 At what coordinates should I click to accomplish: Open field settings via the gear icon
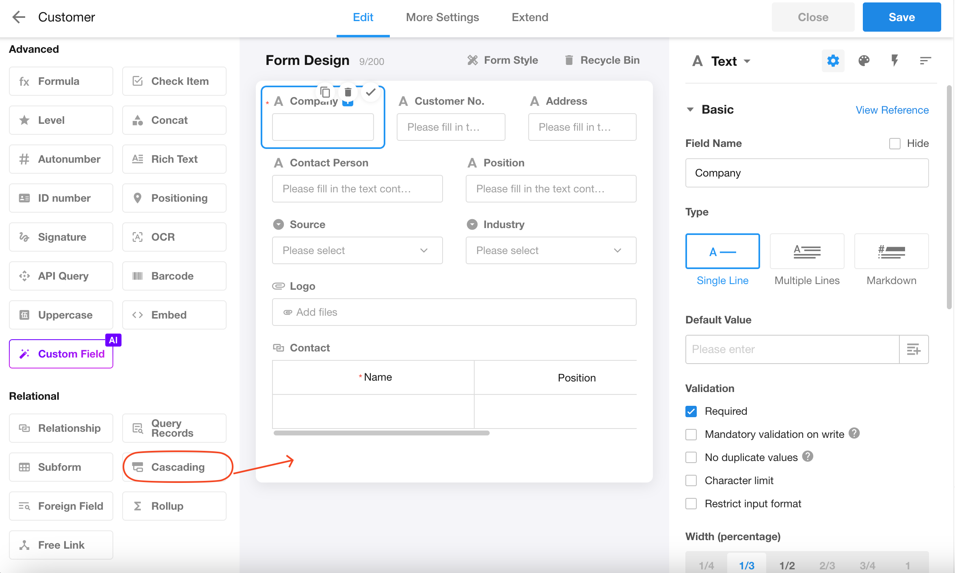833,61
